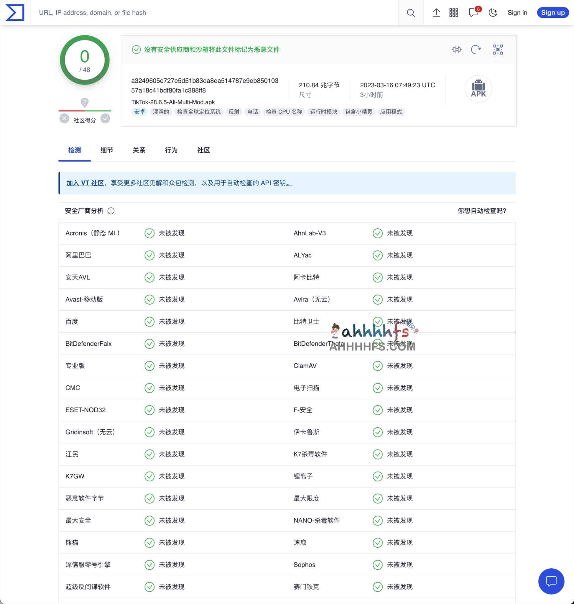Image resolution: width=574 pixels, height=604 pixels.
Task: Switch to the 行为 tab
Action: coord(171,150)
